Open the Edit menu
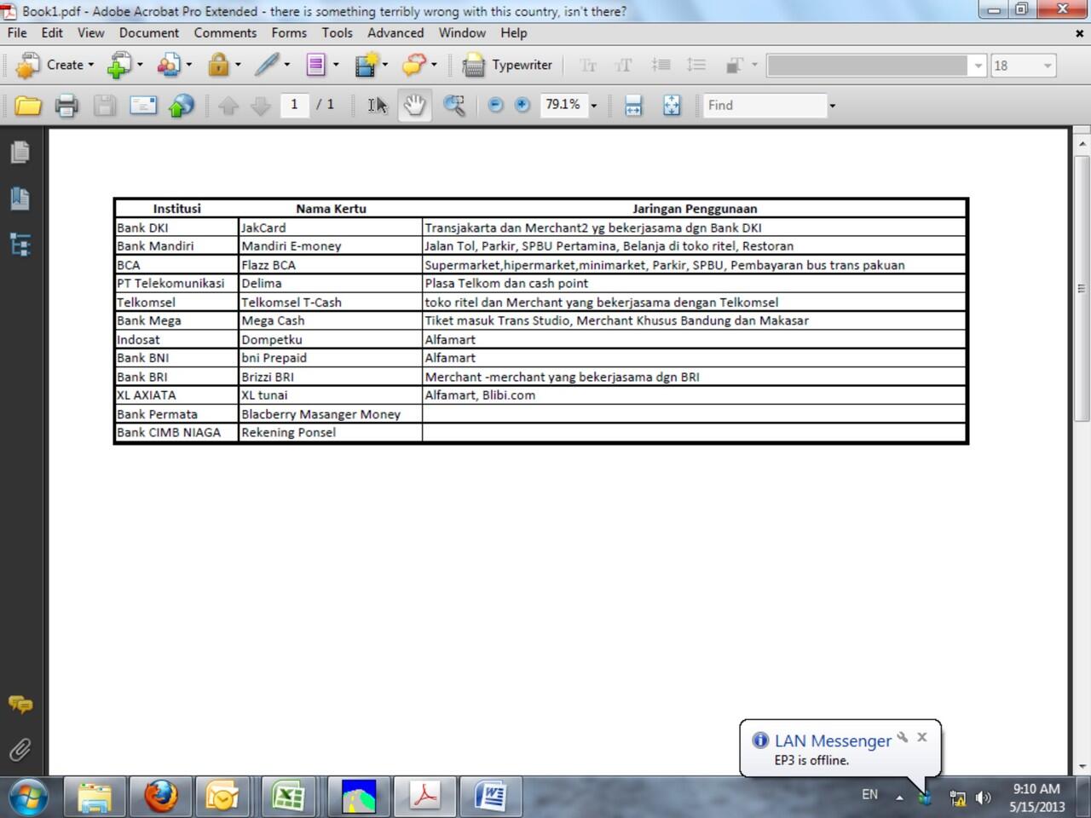 pyautogui.click(x=52, y=32)
